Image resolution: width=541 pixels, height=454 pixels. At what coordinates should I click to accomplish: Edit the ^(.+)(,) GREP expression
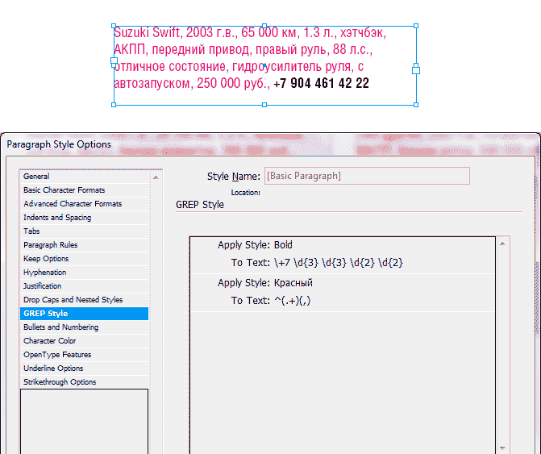click(293, 301)
